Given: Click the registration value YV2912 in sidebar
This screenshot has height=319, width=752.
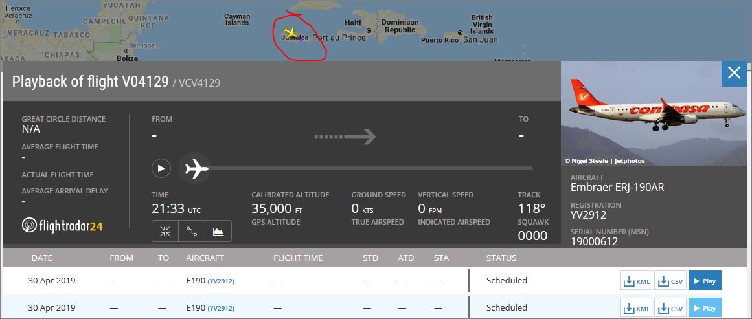Looking at the screenshot, I should [x=589, y=215].
